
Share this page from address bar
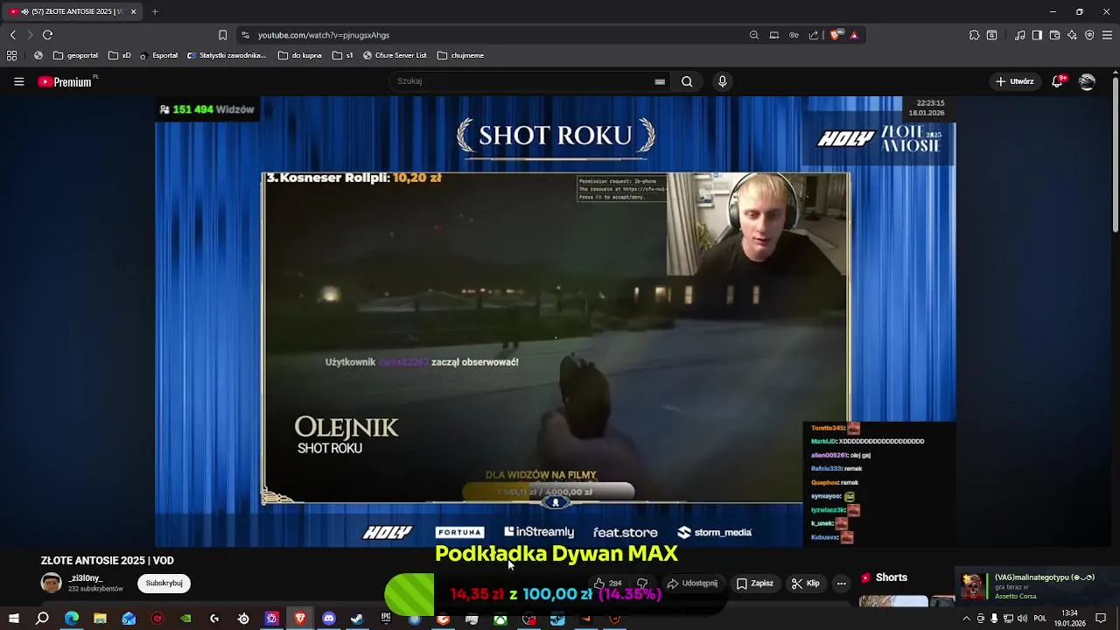tap(814, 35)
